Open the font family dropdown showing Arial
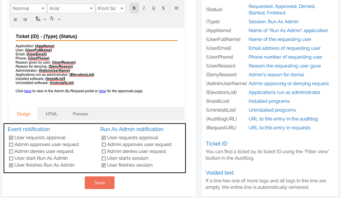341x198 pixels. click(71, 8)
